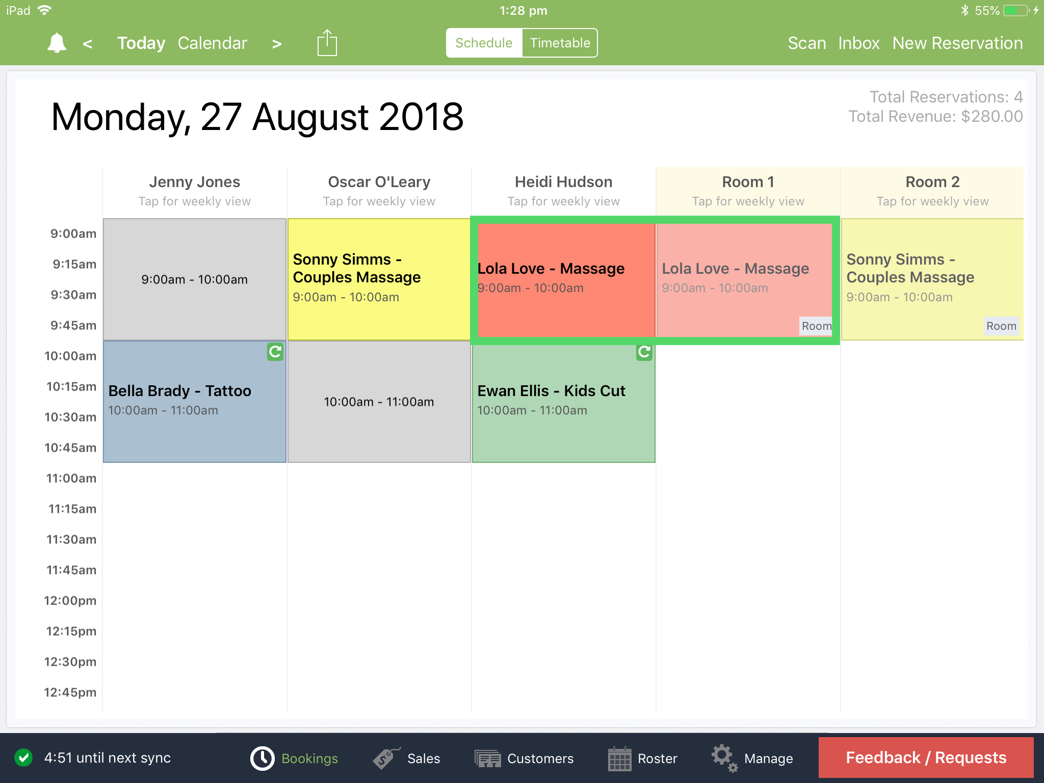Create a New Reservation

click(x=957, y=43)
